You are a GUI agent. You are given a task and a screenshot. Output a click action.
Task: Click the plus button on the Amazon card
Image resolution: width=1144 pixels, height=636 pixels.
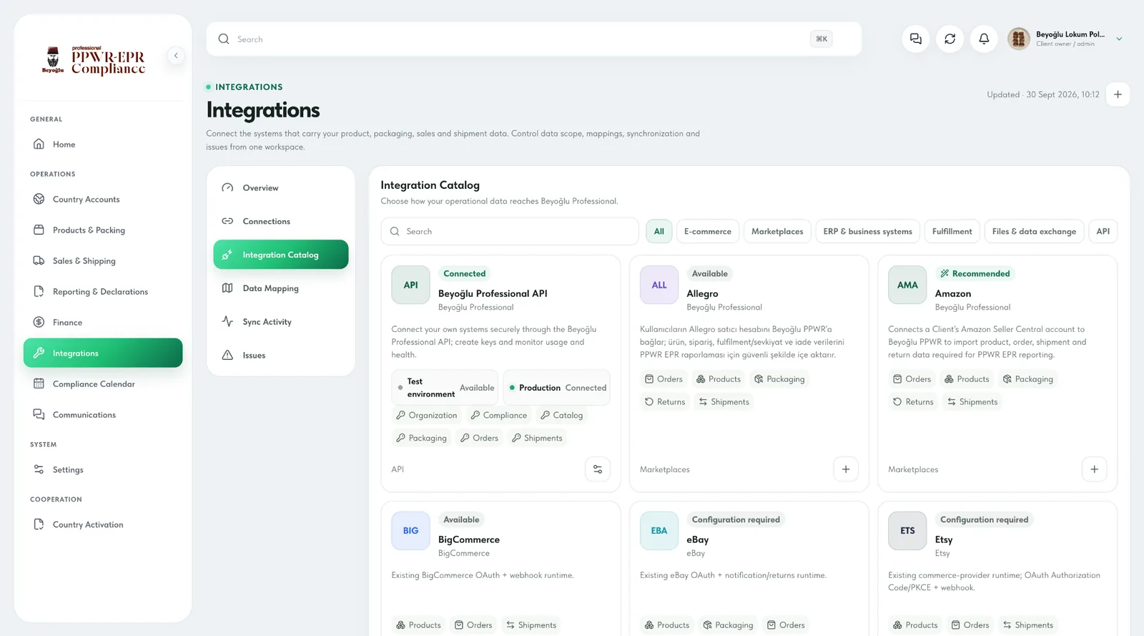(x=1094, y=469)
